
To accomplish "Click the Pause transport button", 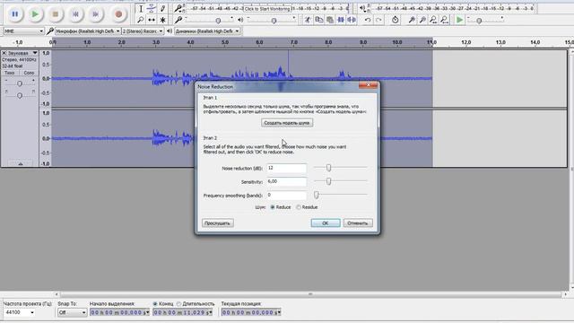I will pos(14,14).
